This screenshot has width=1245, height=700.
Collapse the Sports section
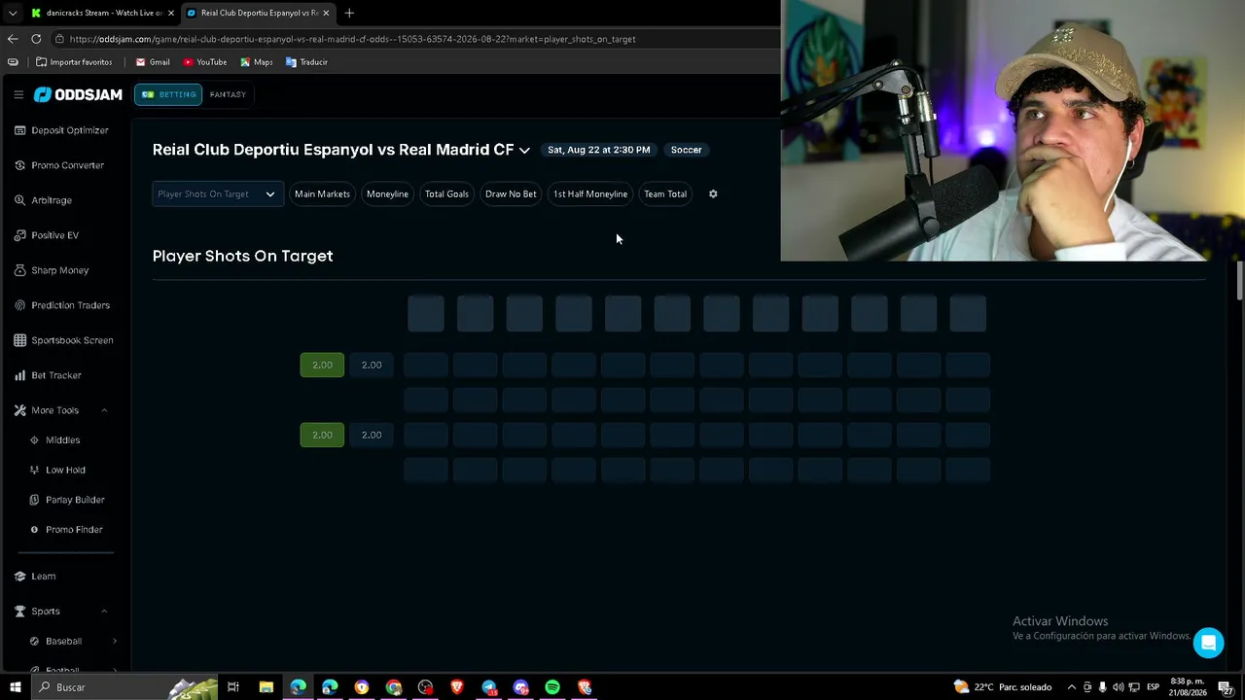point(104,612)
